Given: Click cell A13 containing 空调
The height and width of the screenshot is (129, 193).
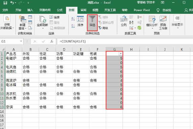Looking at the screenshot, I should tap(13, 107).
